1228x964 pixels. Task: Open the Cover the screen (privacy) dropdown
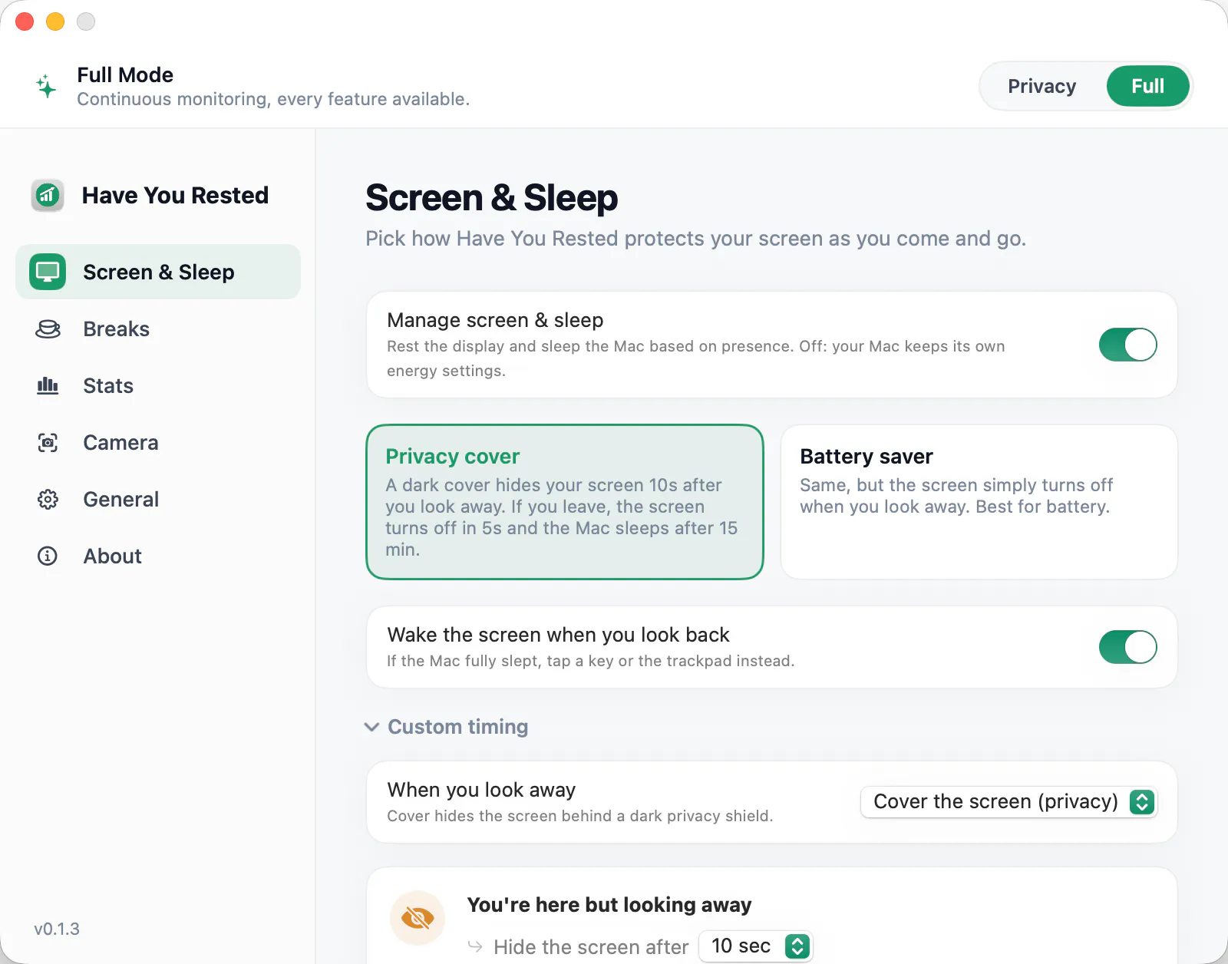(1008, 802)
